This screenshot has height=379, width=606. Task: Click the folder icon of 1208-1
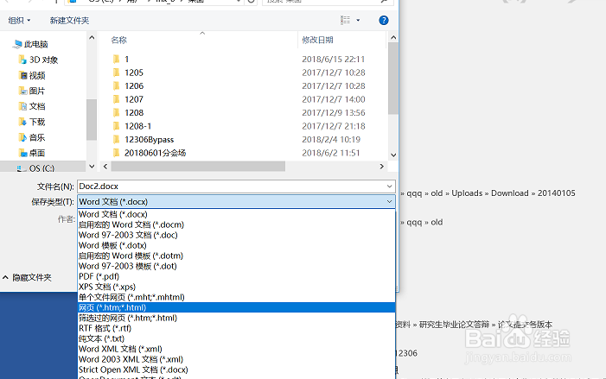coord(117,126)
